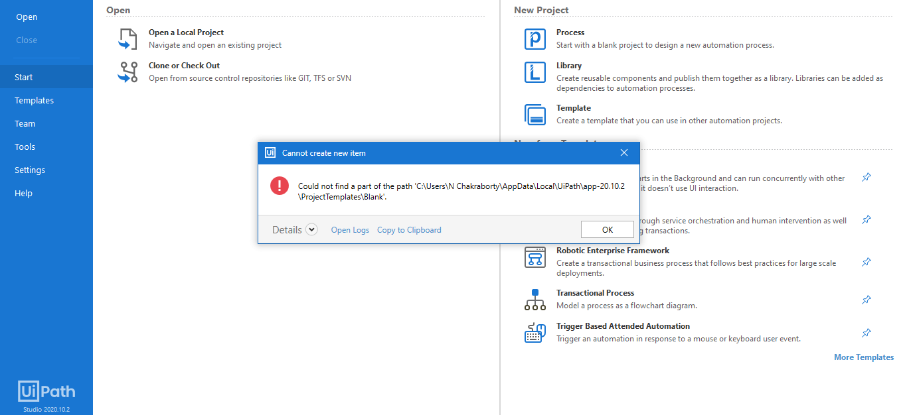Click OK in the error dialog
Image resolution: width=907 pixels, height=415 pixels.
607,229
